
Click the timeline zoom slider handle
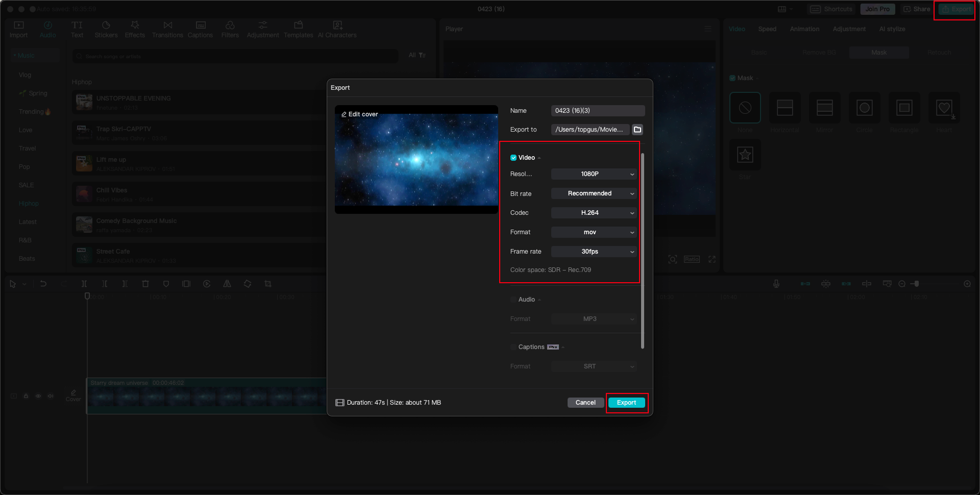[917, 284]
